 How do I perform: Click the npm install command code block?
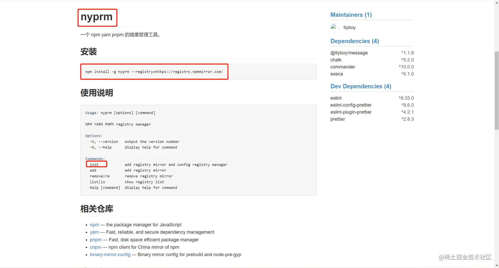tap(198, 72)
